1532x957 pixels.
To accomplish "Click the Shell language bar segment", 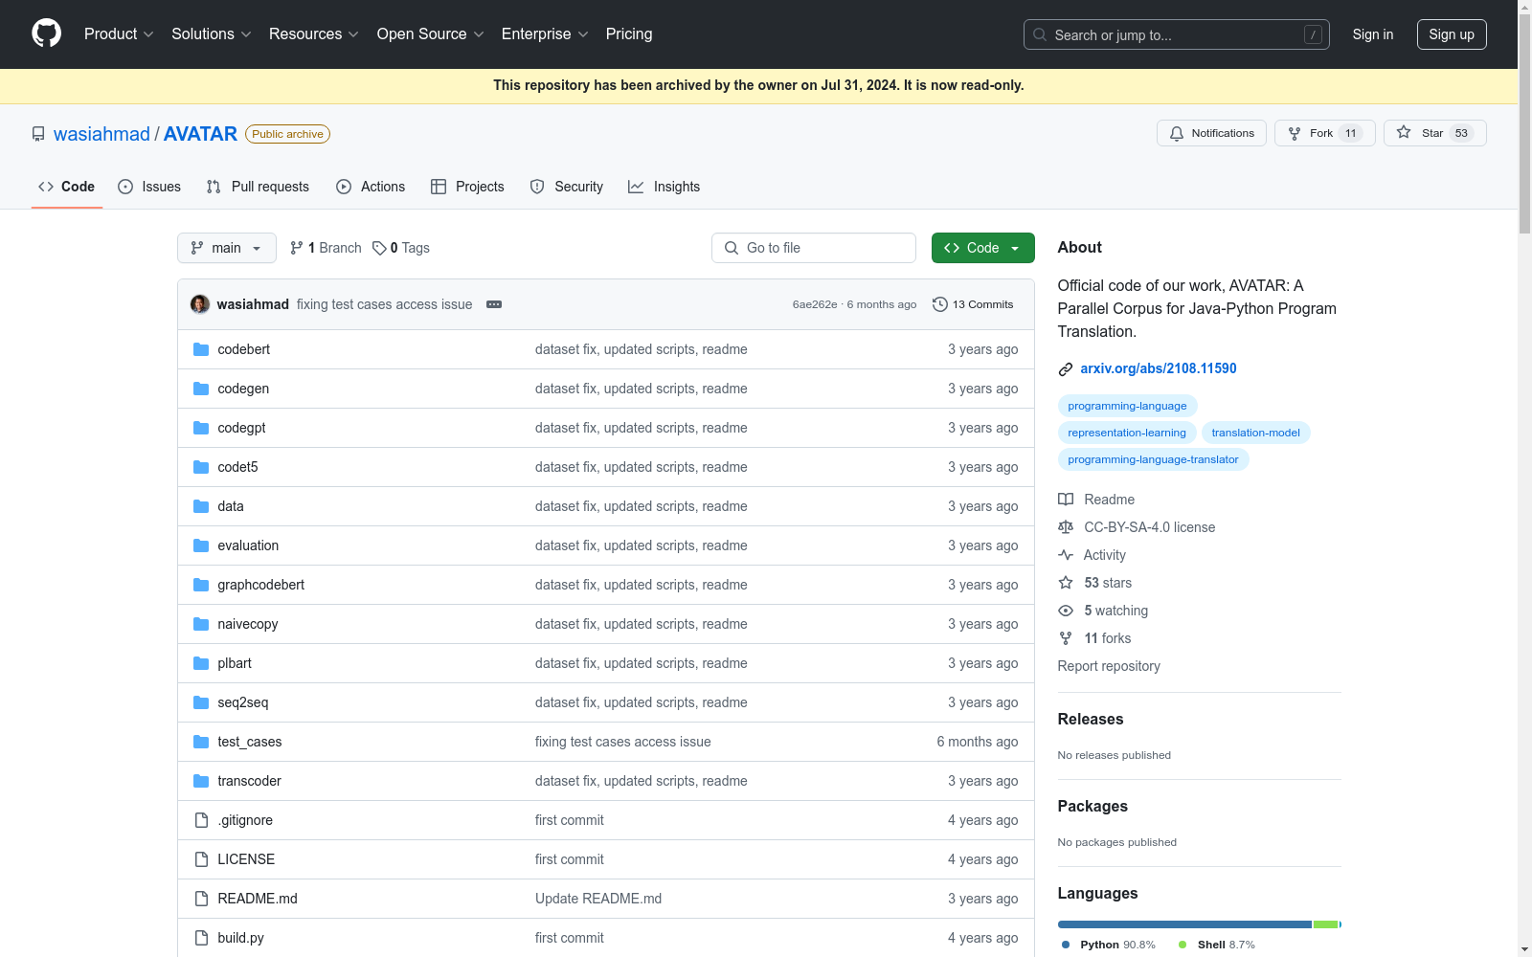I will (1325, 924).
